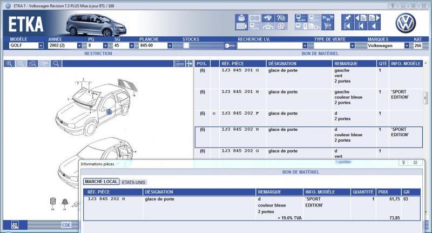This screenshot has width=432, height=233.
Task: Click the INFO. MODÈLE column header in the parts list
Action: (x=406, y=64)
